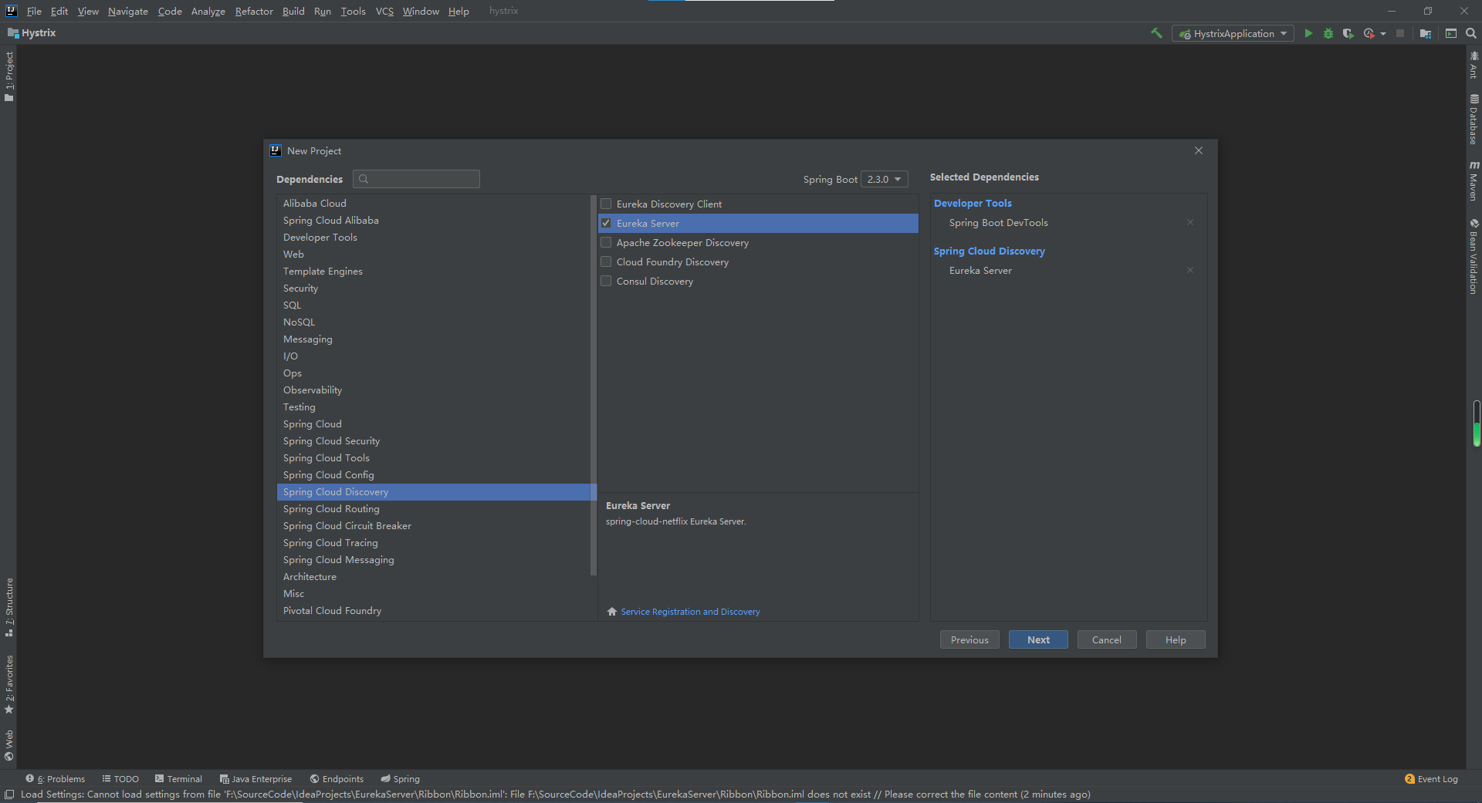Open the Problems tool window
This screenshot has width=1482, height=803.
[55, 779]
